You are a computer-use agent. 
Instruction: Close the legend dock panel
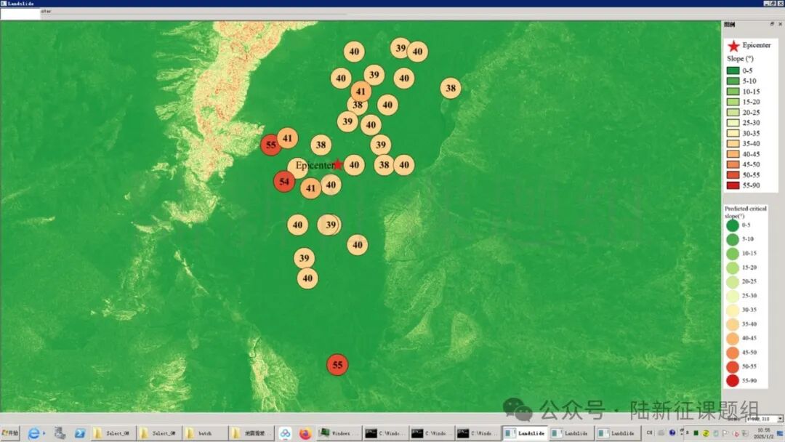(780, 24)
